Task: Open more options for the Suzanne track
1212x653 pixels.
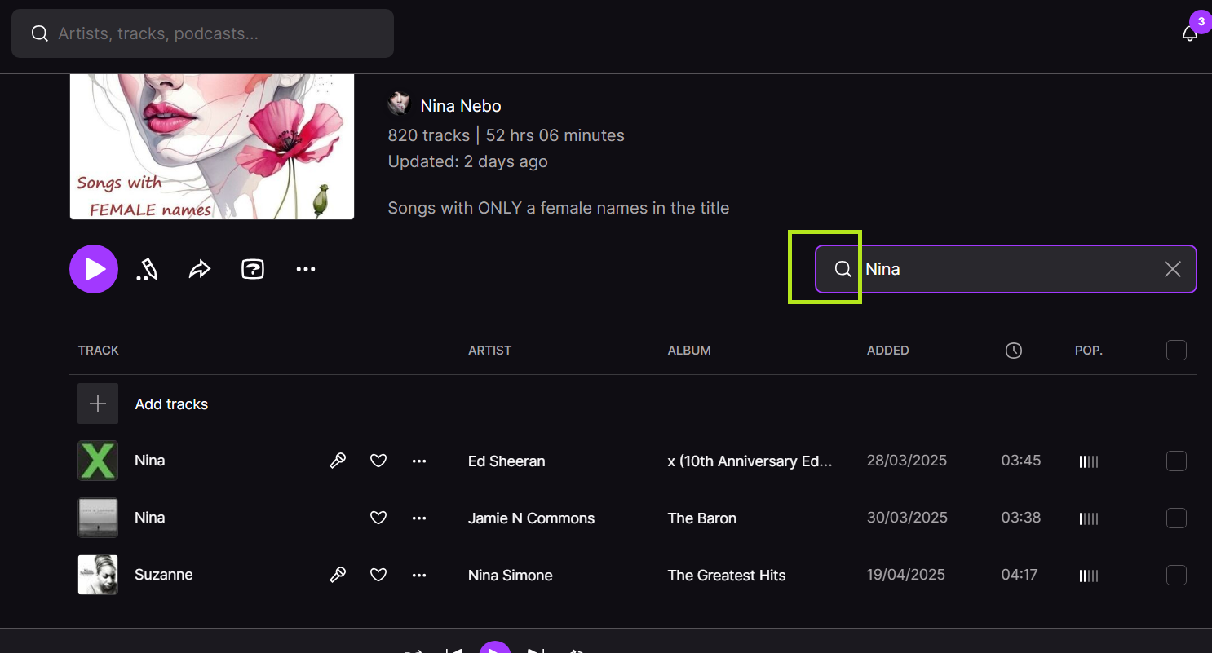Action: click(419, 575)
